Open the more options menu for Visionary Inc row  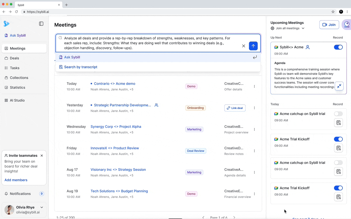click(254, 172)
